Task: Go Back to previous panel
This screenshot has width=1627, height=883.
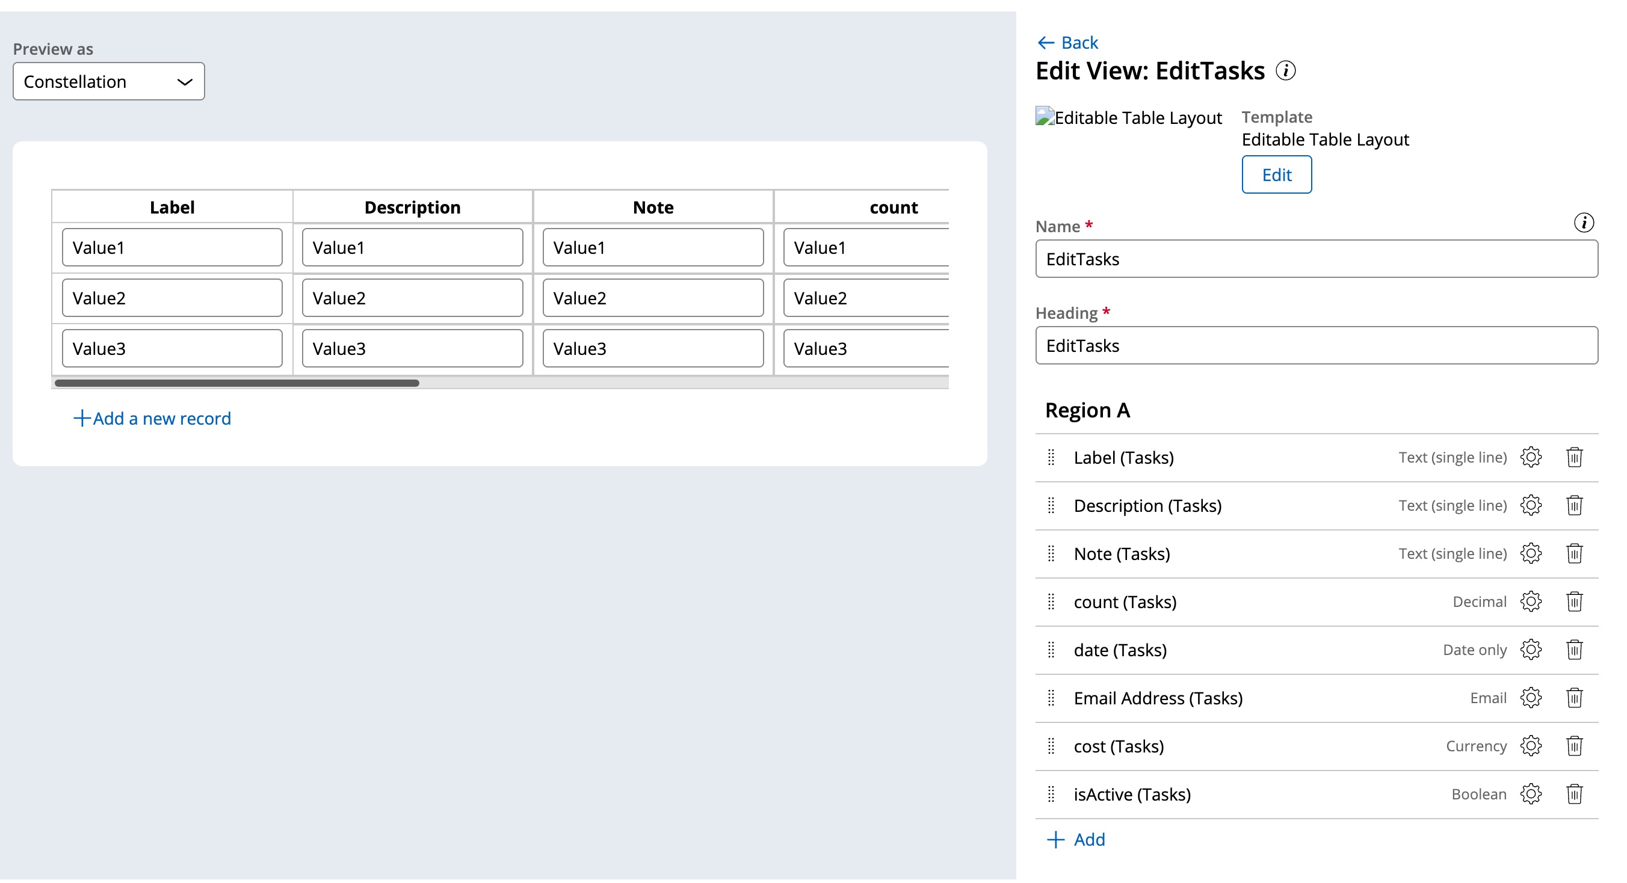Action: [x=1068, y=42]
